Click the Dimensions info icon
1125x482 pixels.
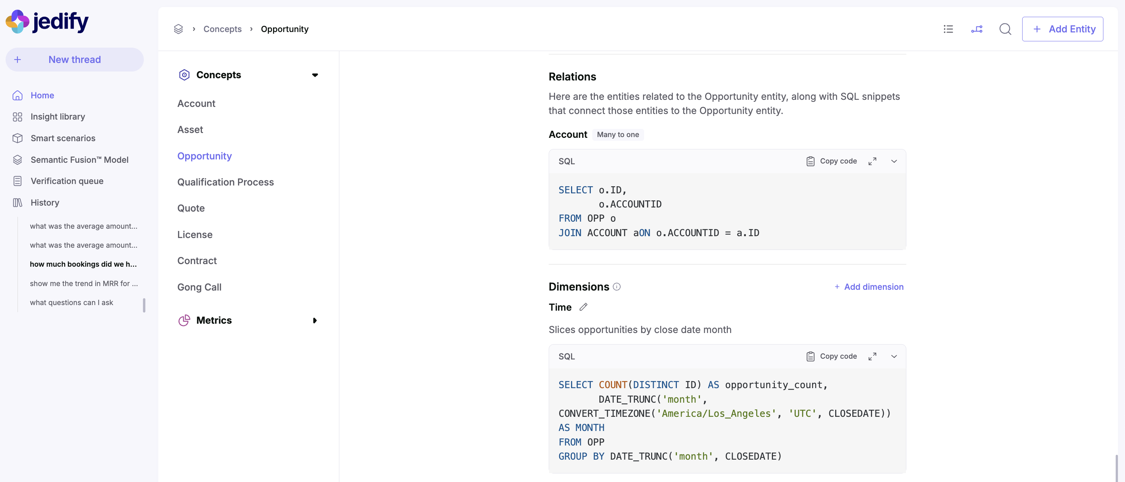617,287
